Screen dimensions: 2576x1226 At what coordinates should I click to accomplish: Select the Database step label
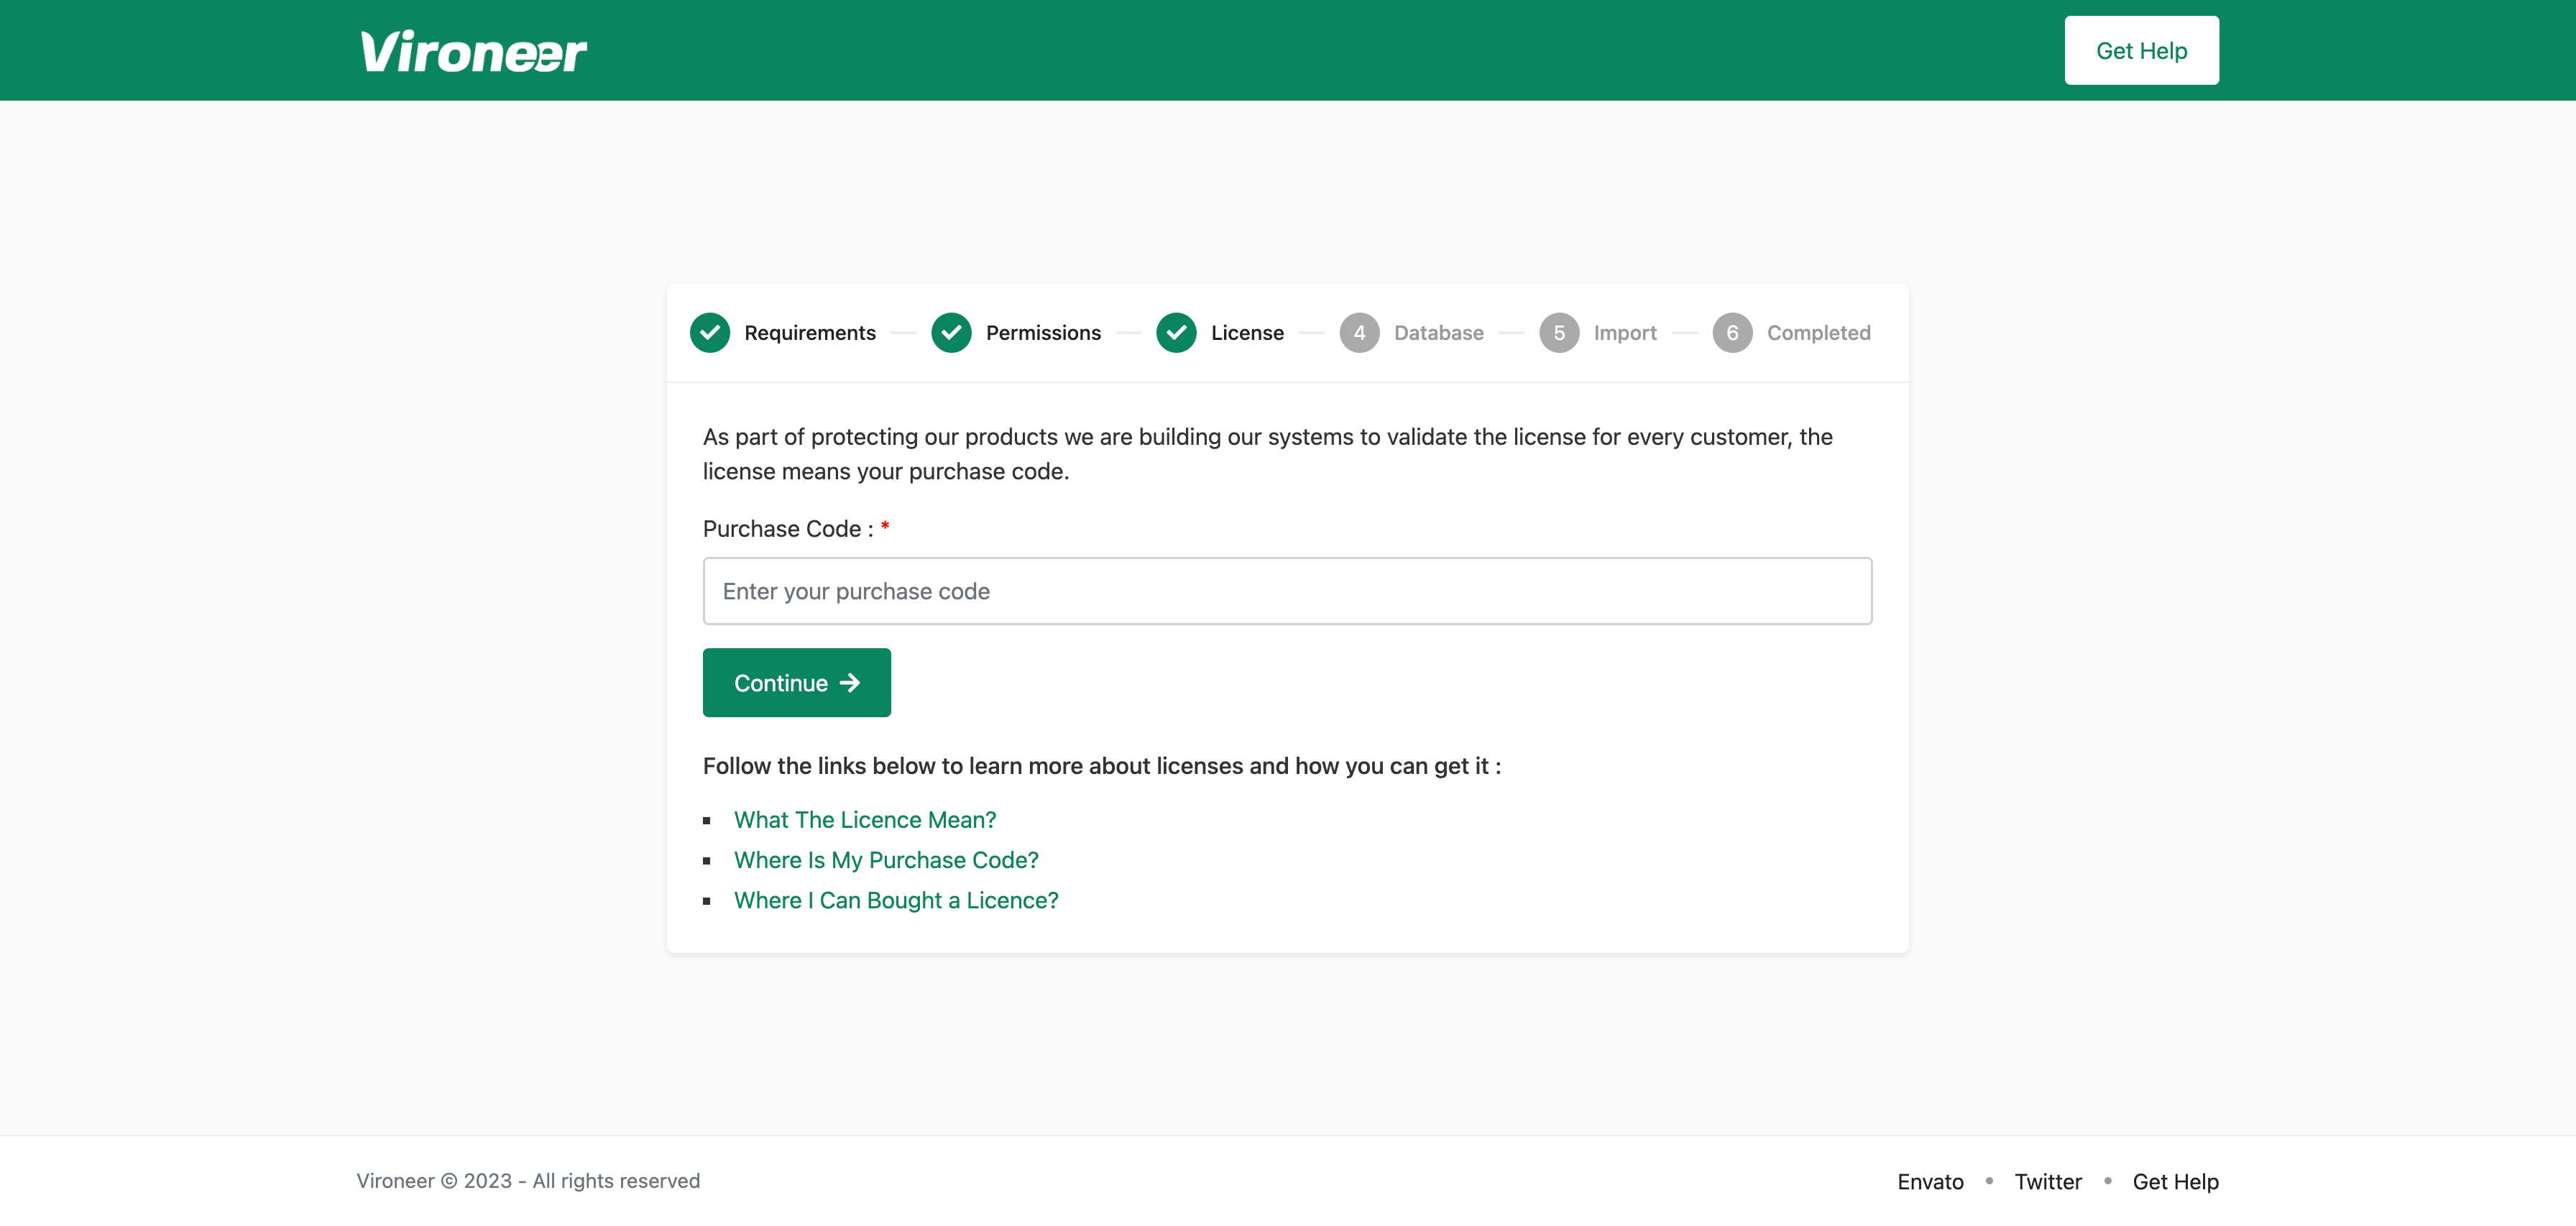point(1438,333)
